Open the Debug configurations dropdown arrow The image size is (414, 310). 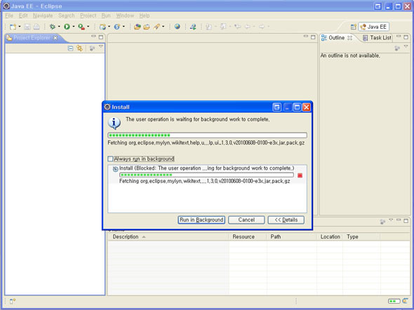coord(59,27)
